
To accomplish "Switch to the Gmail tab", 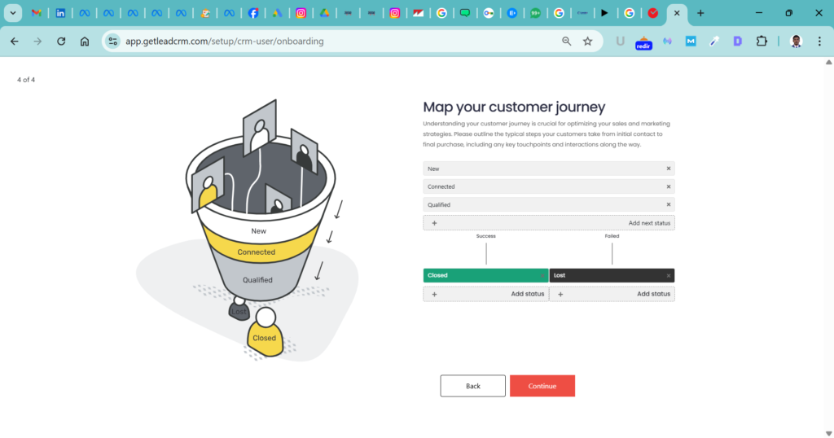I will tap(37, 13).
